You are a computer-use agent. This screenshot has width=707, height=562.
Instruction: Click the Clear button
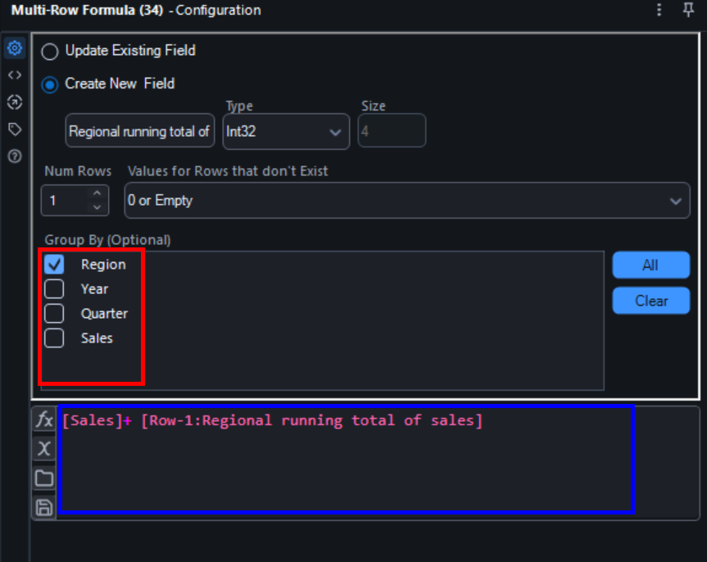651,301
